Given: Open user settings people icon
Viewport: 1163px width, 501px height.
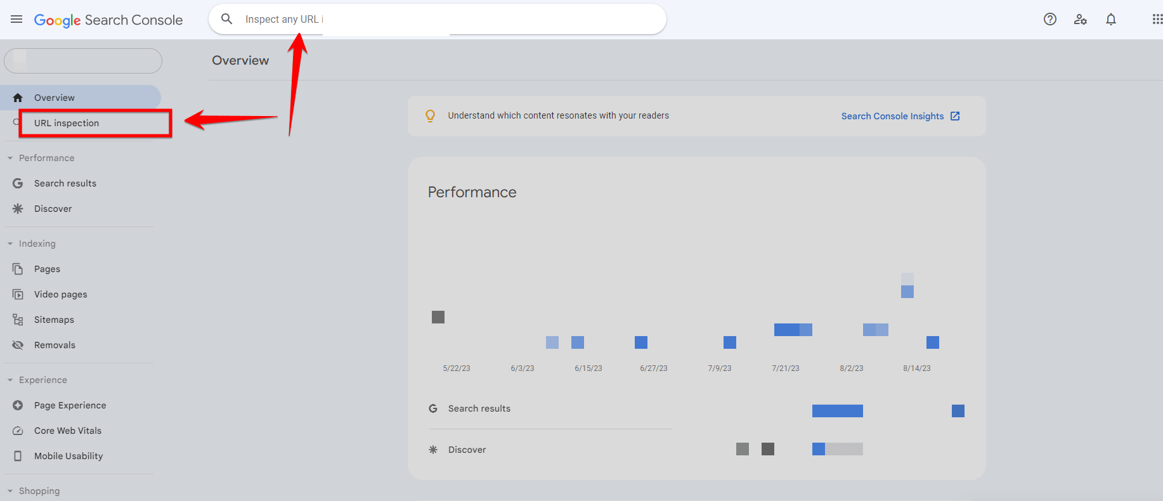Looking at the screenshot, I should pyautogui.click(x=1081, y=19).
